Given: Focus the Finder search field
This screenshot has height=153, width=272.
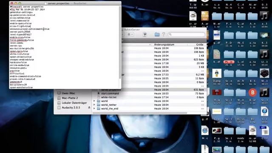Looking at the screenshot, I should [186, 34].
